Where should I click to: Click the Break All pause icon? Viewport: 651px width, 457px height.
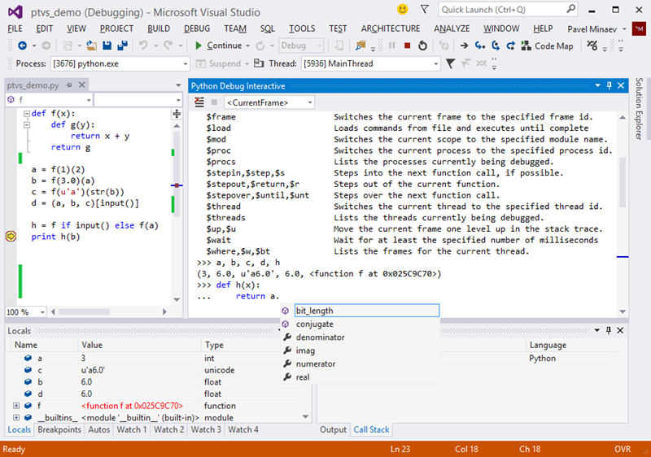[x=392, y=46]
